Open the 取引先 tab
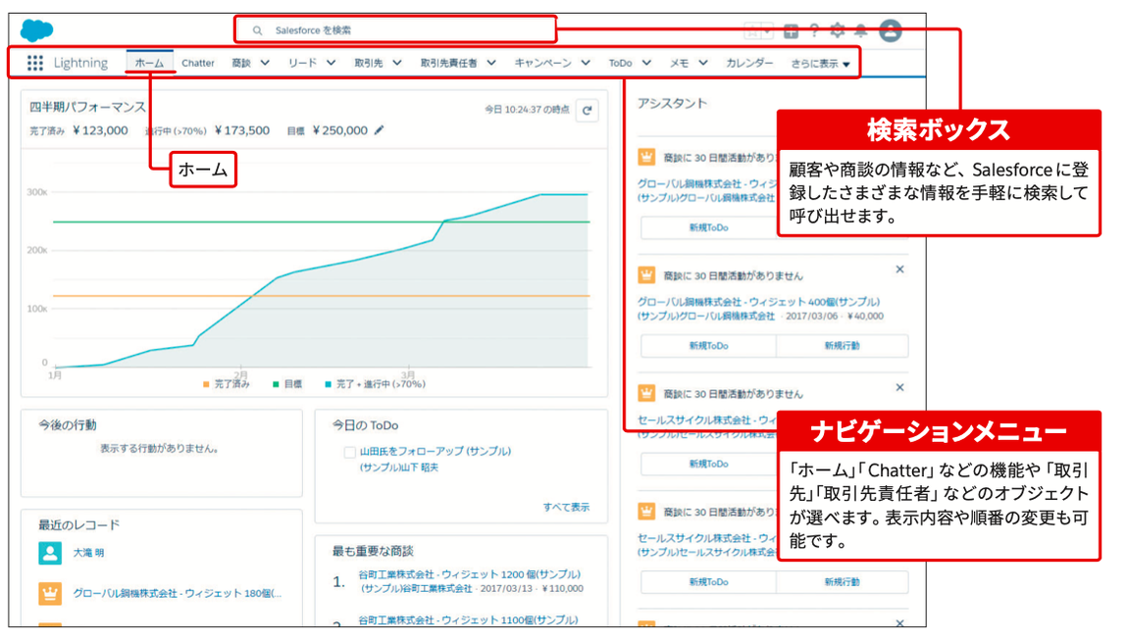 click(369, 63)
